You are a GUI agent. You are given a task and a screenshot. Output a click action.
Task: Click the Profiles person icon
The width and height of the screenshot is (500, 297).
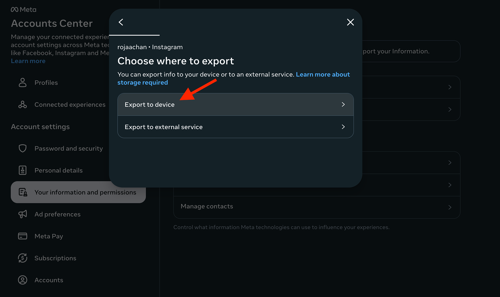point(23,83)
